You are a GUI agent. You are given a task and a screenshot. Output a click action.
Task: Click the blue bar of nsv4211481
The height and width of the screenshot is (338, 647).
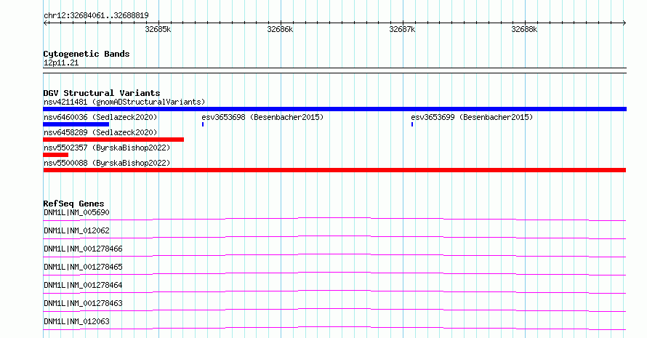pyautogui.click(x=334, y=109)
